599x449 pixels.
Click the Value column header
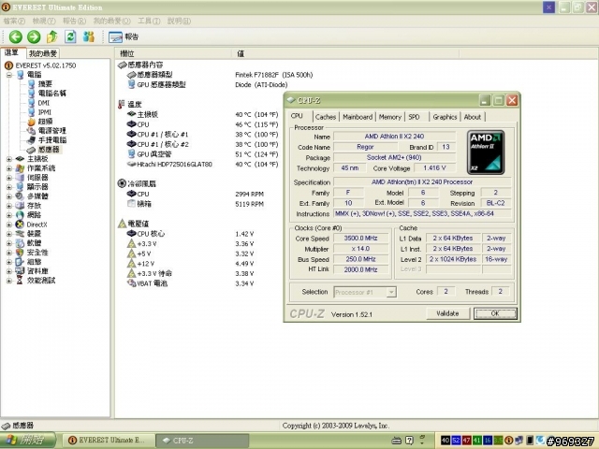(x=345, y=53)
